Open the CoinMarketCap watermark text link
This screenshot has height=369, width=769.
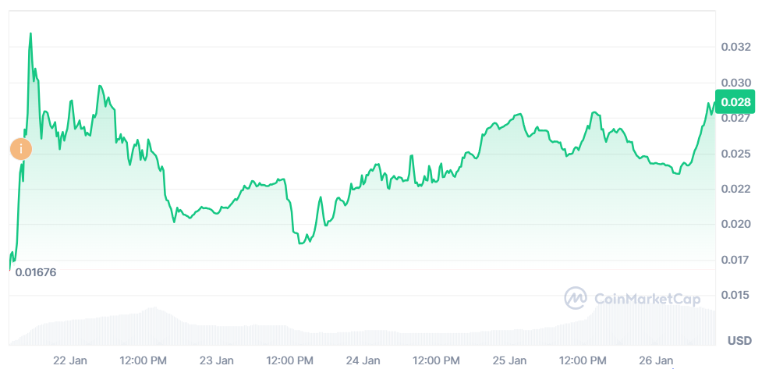(647, 299)
